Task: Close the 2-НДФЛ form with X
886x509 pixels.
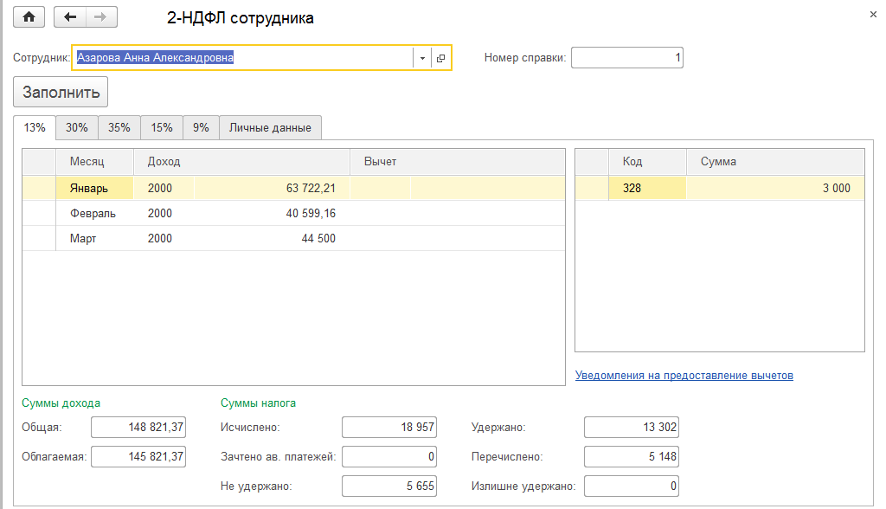Action: 871,15
